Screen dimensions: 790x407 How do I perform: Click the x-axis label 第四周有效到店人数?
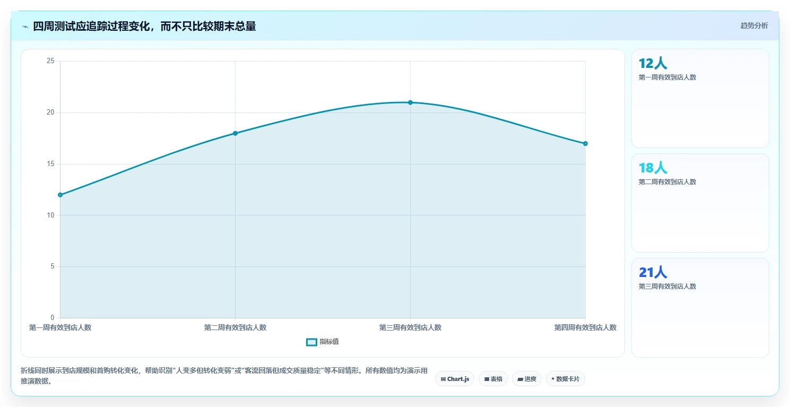tap(585, 327)
